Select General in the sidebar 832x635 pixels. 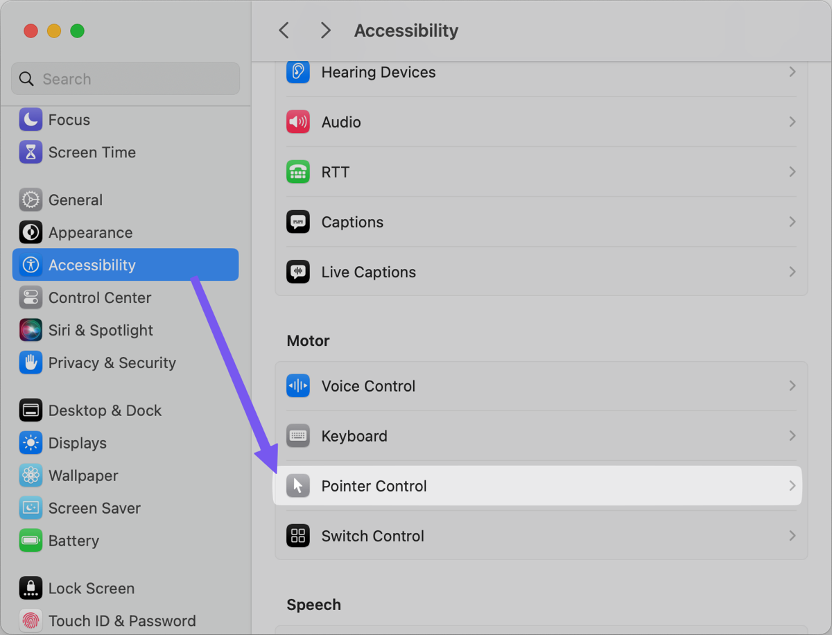coord(75,200)
